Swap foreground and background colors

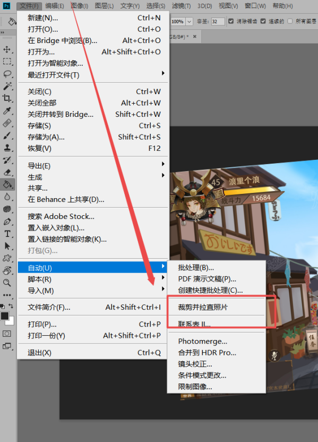[x=11, y=306]
